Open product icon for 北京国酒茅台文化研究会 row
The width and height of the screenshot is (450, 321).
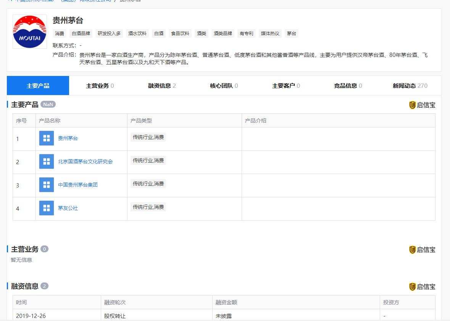pos(47,161)
